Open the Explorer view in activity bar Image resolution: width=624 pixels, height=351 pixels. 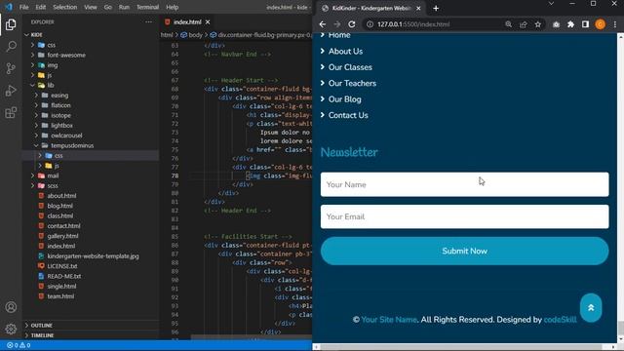pyautogui.click(x=11, y=24)
